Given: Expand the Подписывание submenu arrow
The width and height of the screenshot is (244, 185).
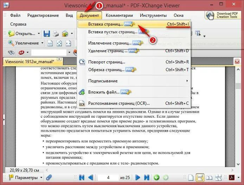Looking at the screenshot, I should click(187, 81).
